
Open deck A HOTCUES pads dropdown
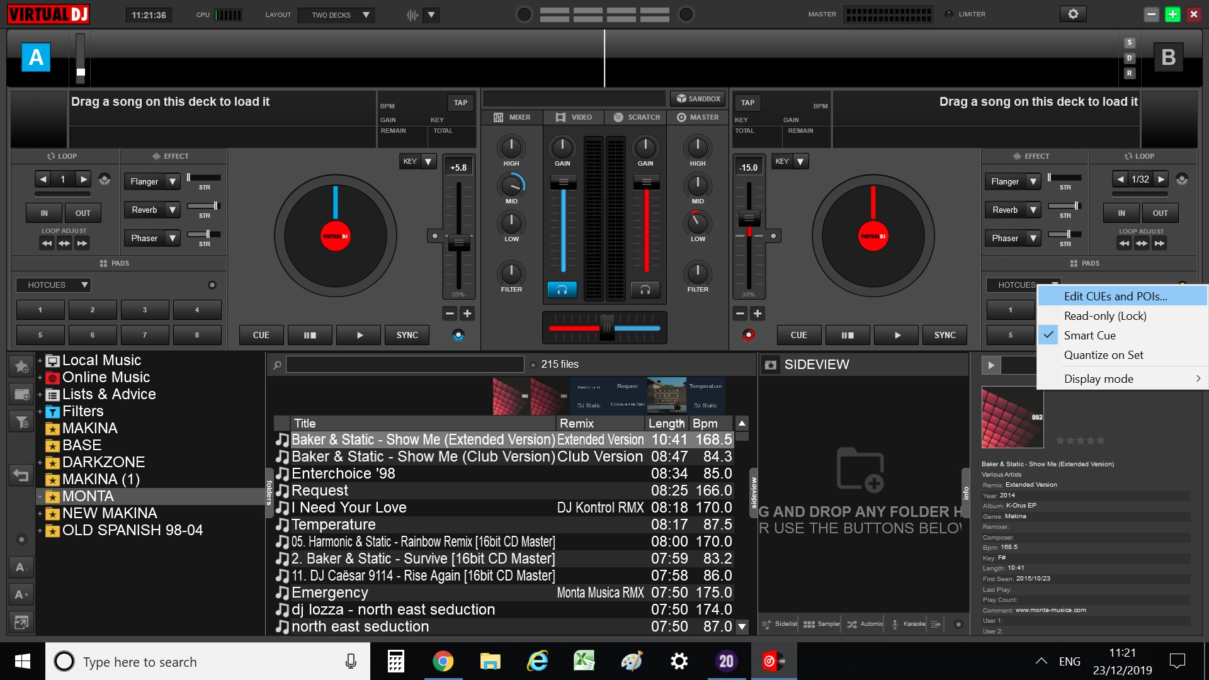54,285
